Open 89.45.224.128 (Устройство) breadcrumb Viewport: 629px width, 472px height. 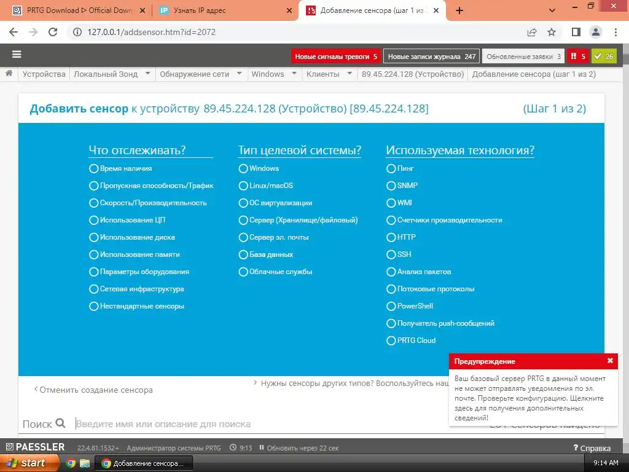413,74
